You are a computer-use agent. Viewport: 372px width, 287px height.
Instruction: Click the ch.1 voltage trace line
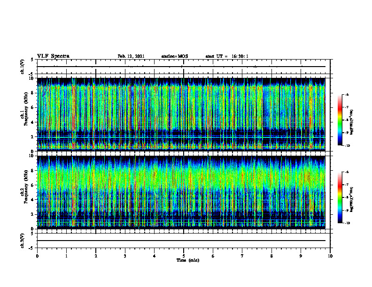coord(181,67)
